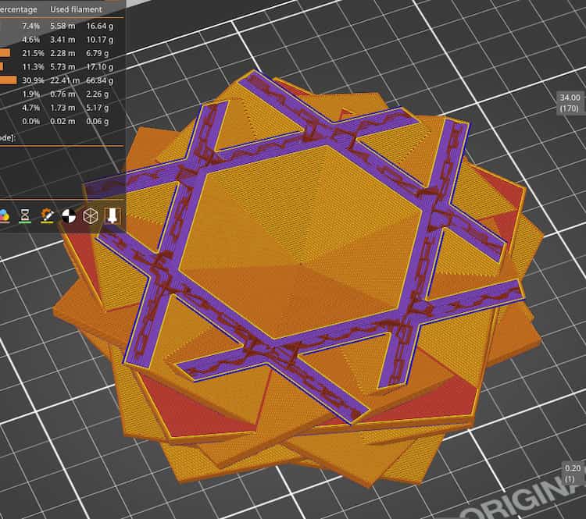
Task: Select the 5.17 g filament weight
Action: tap(98, 108)
